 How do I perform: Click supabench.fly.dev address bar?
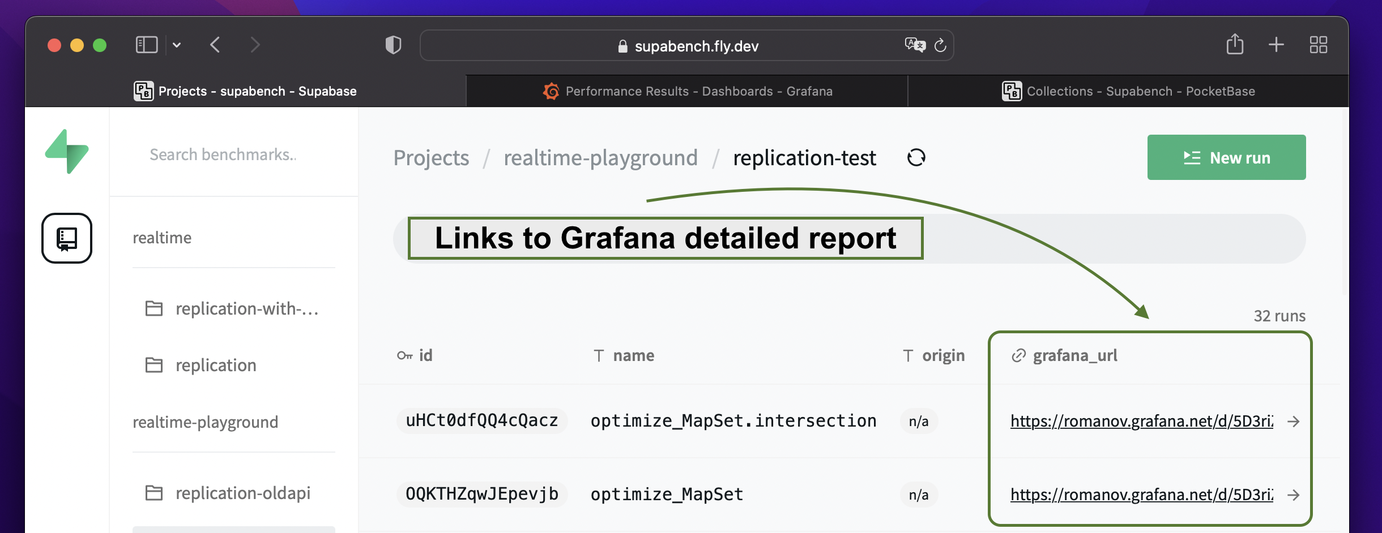pos(687,46)
